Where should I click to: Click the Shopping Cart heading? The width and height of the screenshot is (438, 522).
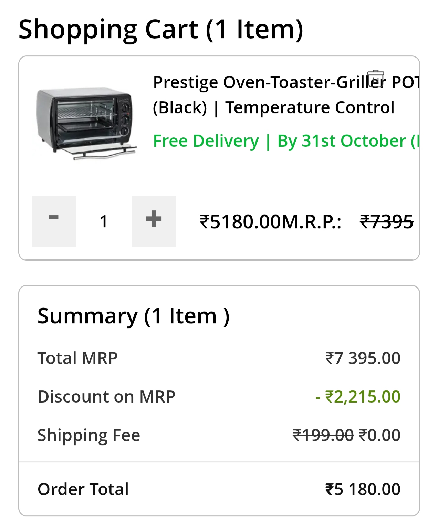[x=160, y=30]
